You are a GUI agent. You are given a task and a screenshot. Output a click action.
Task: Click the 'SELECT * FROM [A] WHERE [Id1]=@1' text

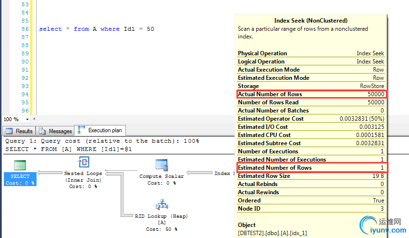coord(69,149)
